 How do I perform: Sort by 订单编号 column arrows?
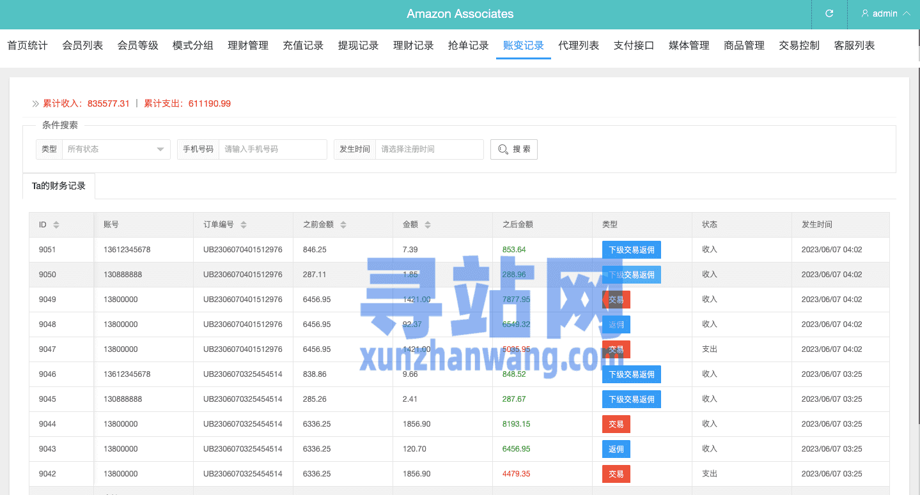click(x=244, y=225)
